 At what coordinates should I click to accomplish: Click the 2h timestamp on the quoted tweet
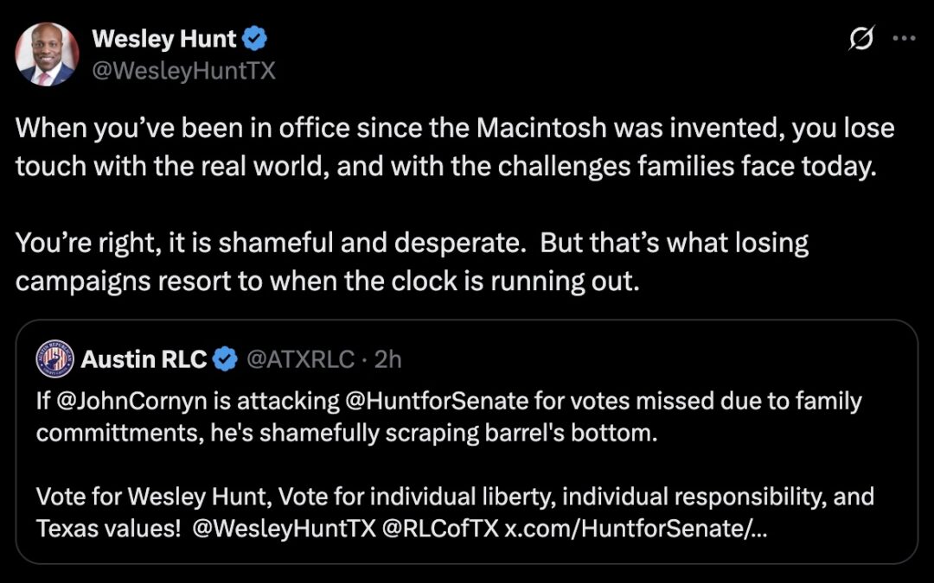pyautogui.click(x=387, y=359)
